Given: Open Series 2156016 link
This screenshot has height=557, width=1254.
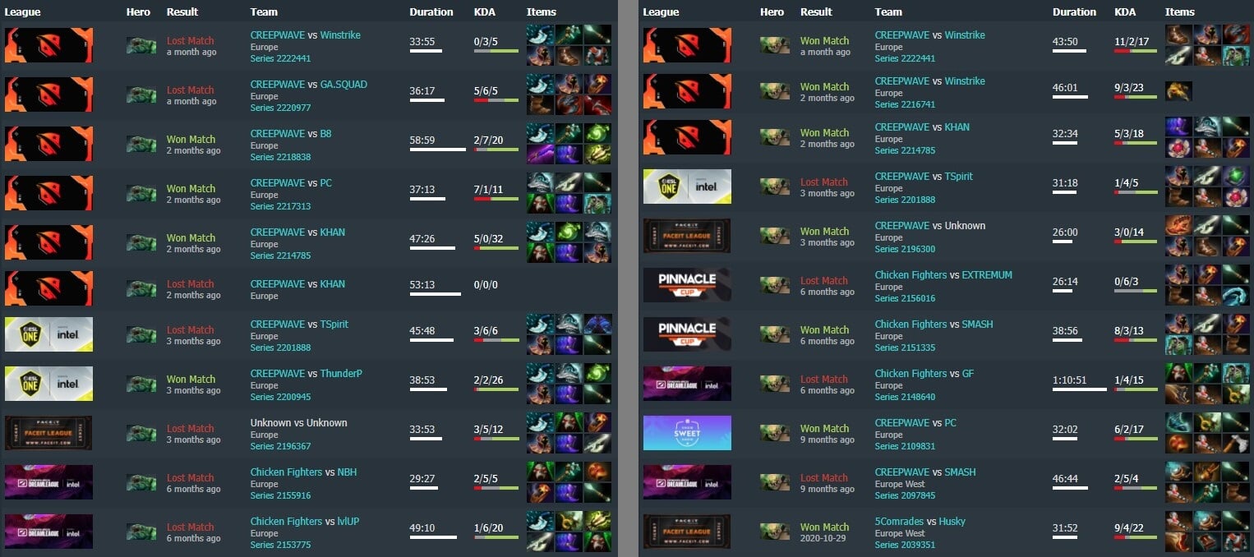Looking at the screenshot, I should (905, 298).
